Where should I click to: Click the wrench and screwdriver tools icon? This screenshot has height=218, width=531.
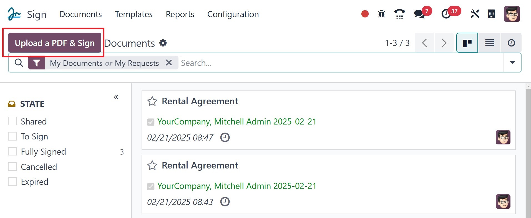475,14
